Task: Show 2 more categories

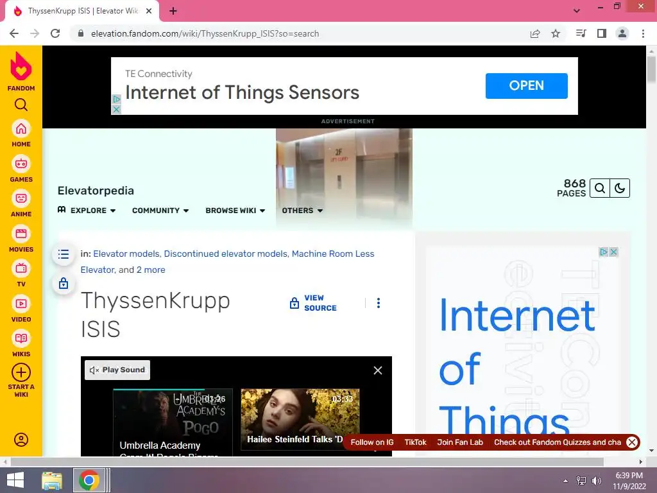Action: [x=151, y=270]
